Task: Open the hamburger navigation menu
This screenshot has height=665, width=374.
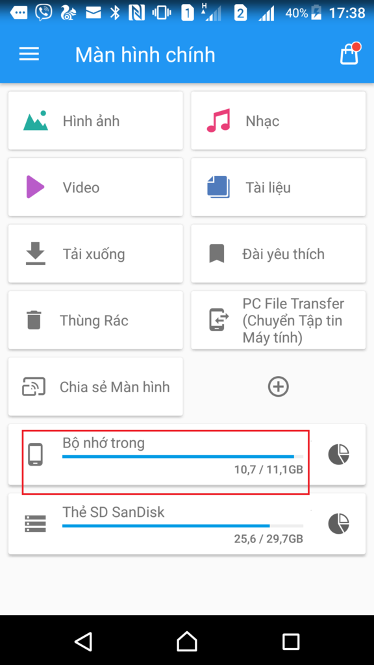Action: click(29, 55)
